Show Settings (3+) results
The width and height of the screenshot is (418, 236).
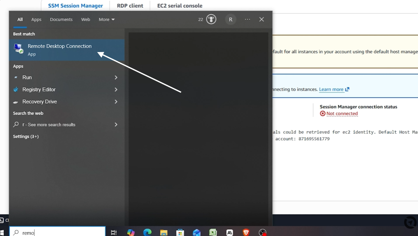pyautogui.click(x=26, y=136)
